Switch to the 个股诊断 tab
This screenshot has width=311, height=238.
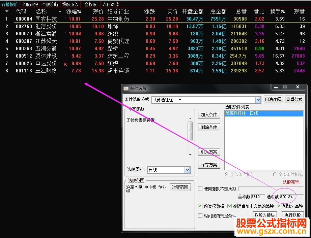tap(50, 4)
